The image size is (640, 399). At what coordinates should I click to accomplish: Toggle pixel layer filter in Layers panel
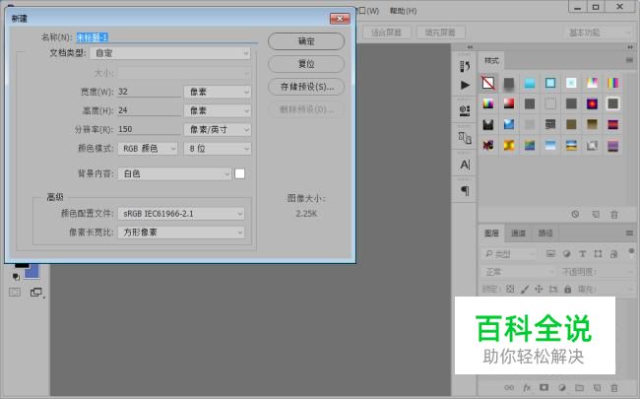point(550,253)
